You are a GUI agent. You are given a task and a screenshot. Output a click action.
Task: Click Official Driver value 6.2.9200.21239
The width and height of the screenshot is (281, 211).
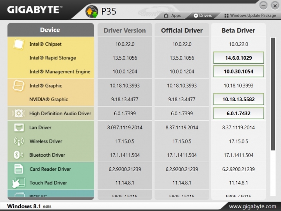(x=182, y=169)
